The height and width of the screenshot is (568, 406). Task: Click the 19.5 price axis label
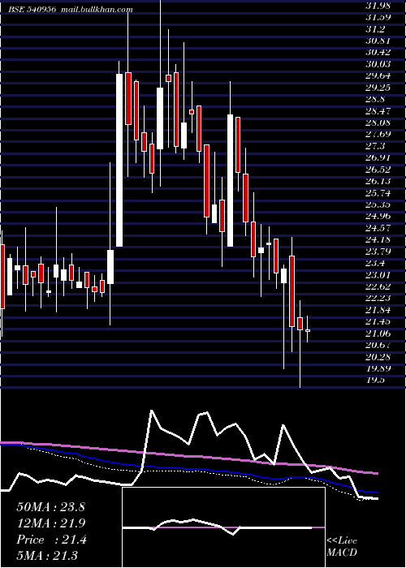(375, 380)
